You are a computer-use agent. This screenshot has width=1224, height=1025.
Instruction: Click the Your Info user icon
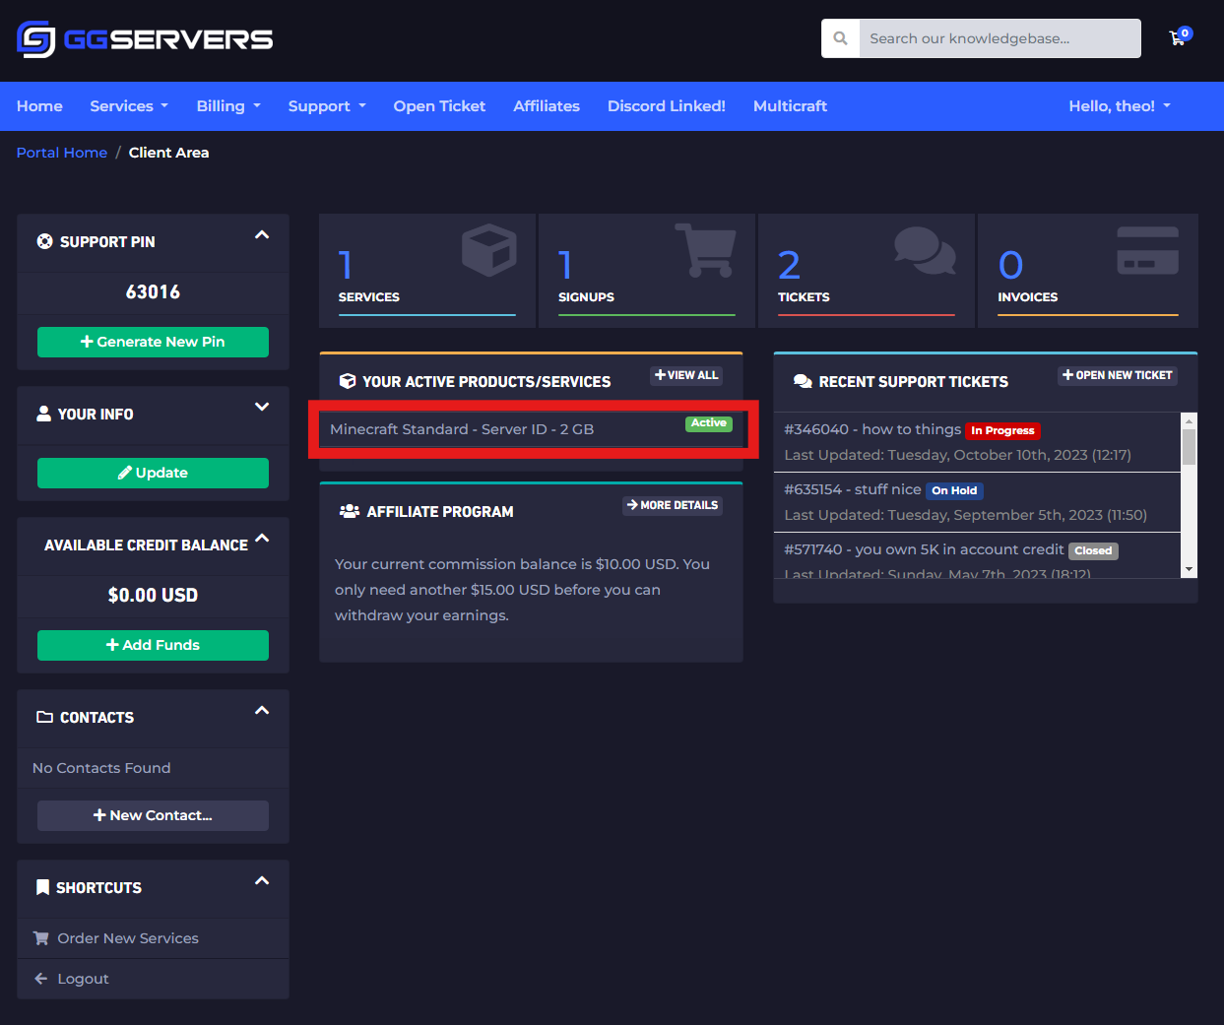pos(42,414)
